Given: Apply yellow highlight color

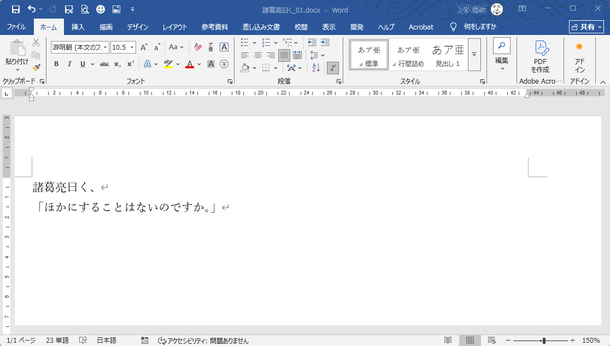Looking at the screenshot, I should 168,64.
